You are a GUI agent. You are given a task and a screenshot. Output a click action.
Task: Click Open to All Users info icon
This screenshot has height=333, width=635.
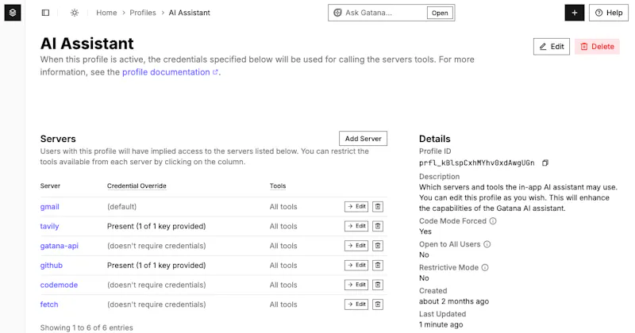pyautogui.click(x=487, y=244)
